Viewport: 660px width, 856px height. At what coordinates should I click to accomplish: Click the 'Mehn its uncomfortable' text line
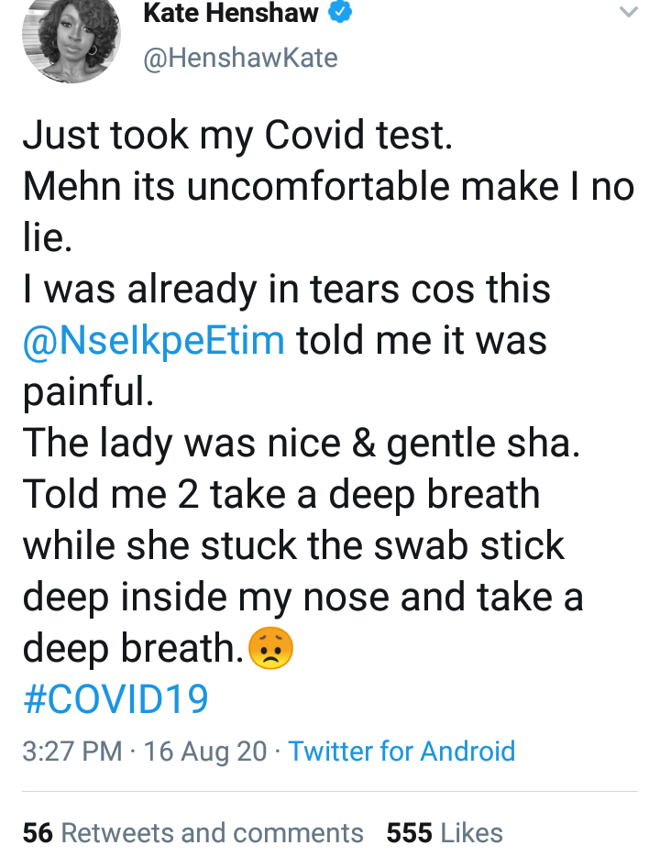coord(328,188)
